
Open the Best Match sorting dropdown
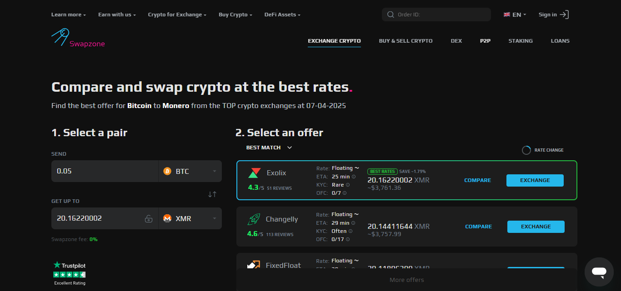tap(269, 148)
